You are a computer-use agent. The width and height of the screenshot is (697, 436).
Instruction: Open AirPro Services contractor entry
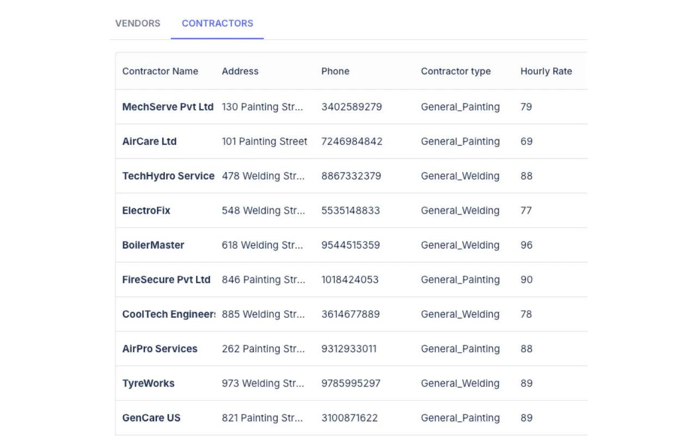(x=160, y=349)
